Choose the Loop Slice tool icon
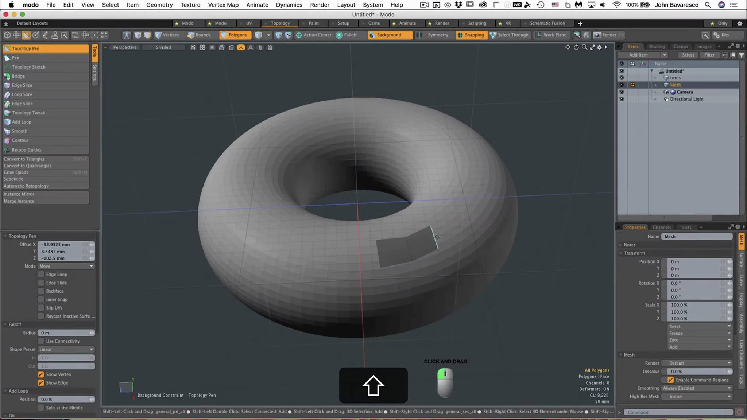The height and width of the screenshot is (420, 747). click(x=7, y=94)
